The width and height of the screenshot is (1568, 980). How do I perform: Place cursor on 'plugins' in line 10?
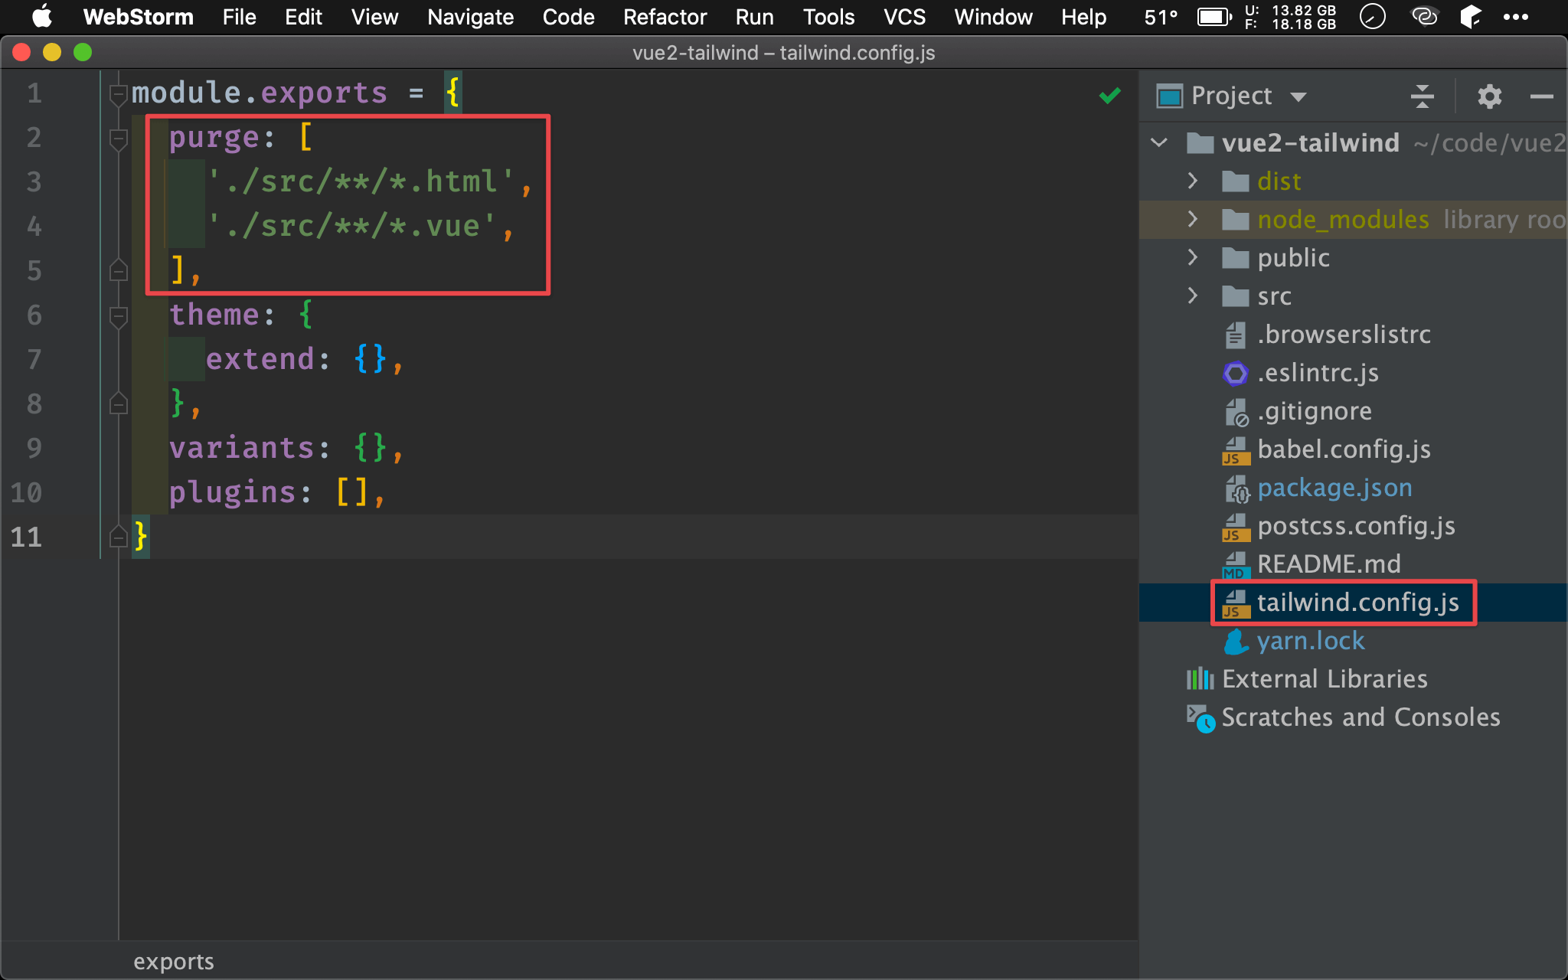point(233,493)
